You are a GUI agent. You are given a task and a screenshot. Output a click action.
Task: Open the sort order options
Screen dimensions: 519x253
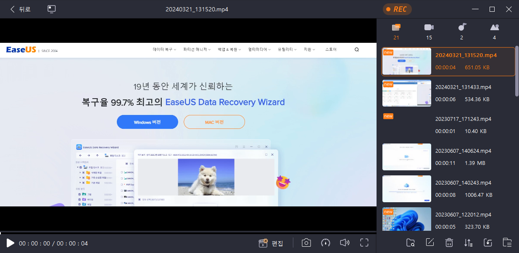point(468,243)
